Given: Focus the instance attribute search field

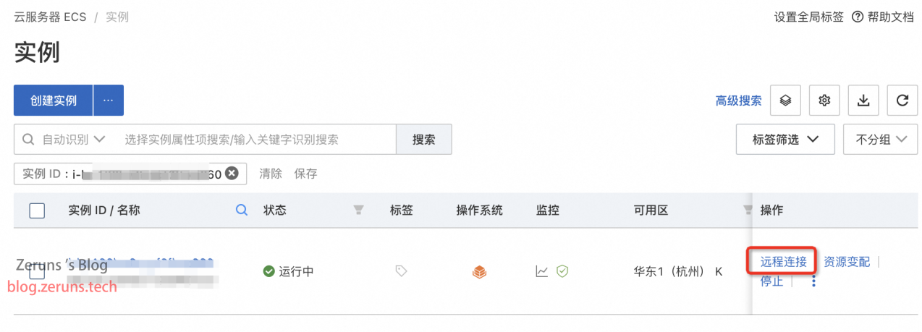Looking at the screenshot, I should coord(257,139).
